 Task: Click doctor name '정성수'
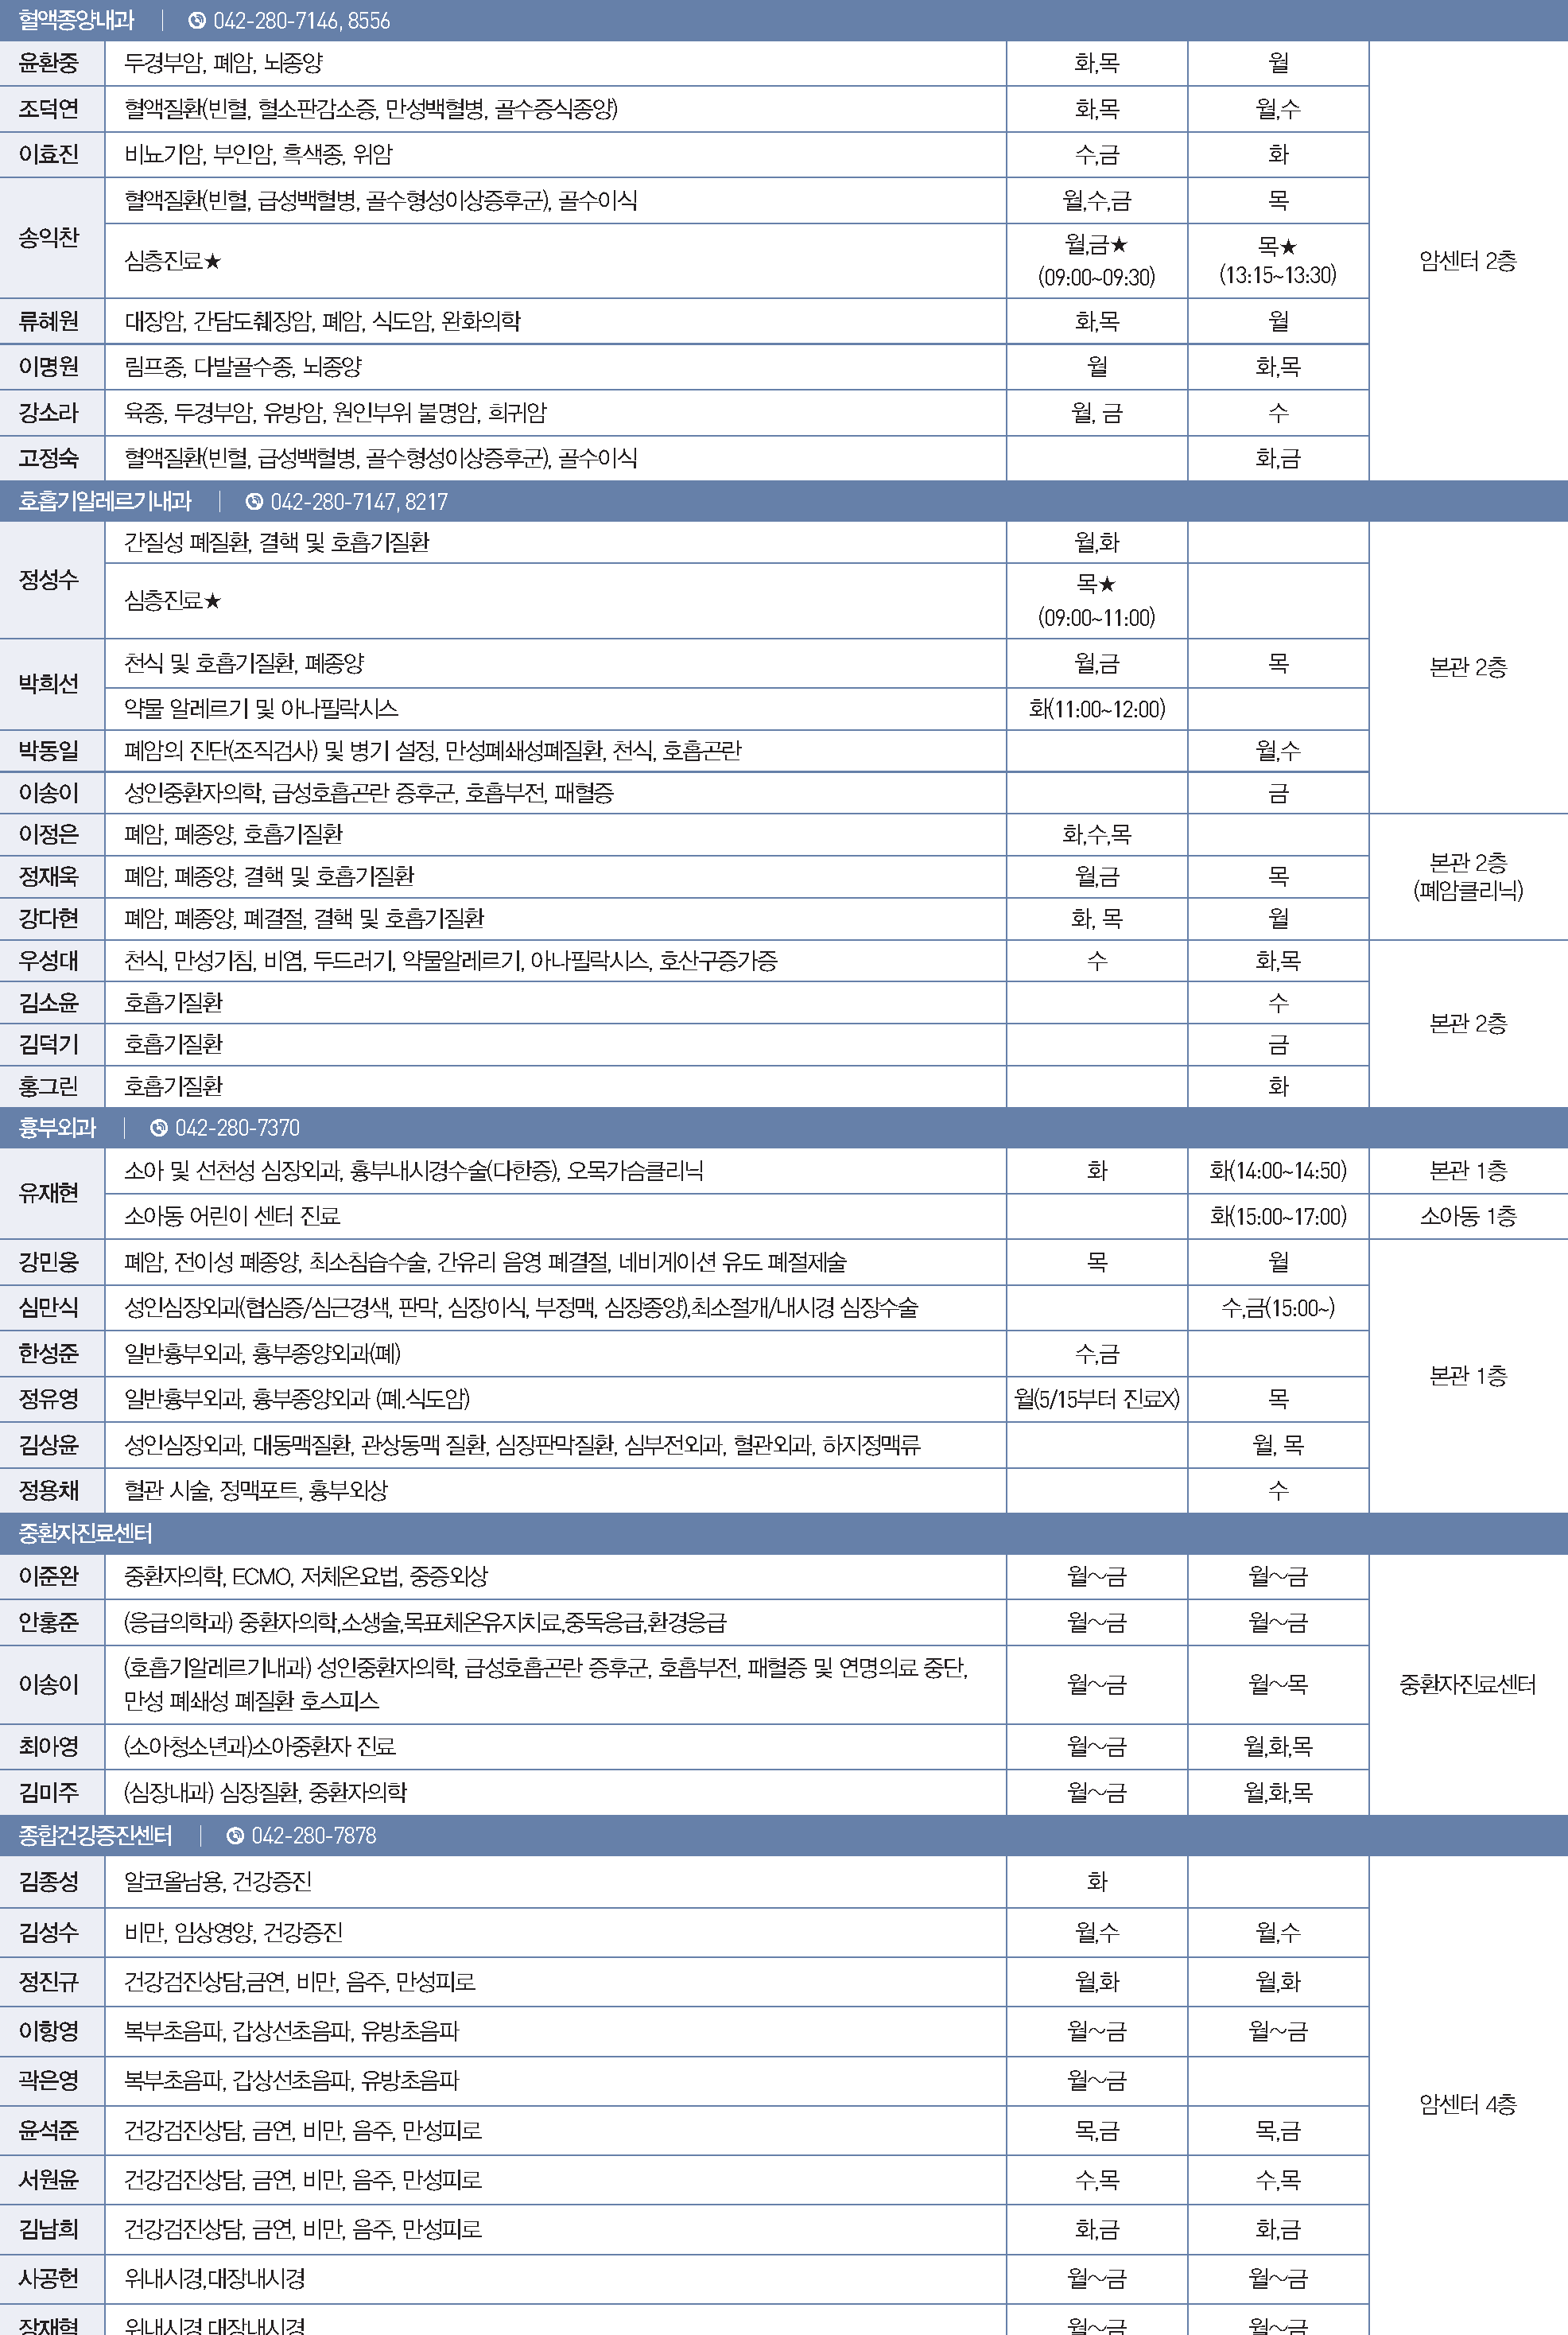pos(48,580)
